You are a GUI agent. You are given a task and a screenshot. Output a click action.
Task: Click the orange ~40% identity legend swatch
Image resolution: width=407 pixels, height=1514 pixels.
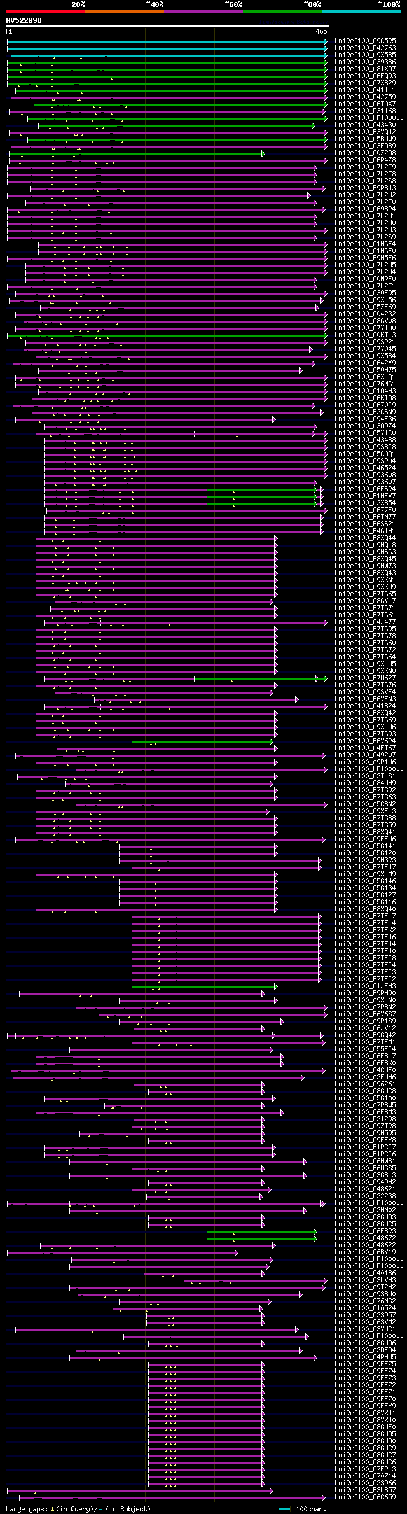[x=125, y=11]
